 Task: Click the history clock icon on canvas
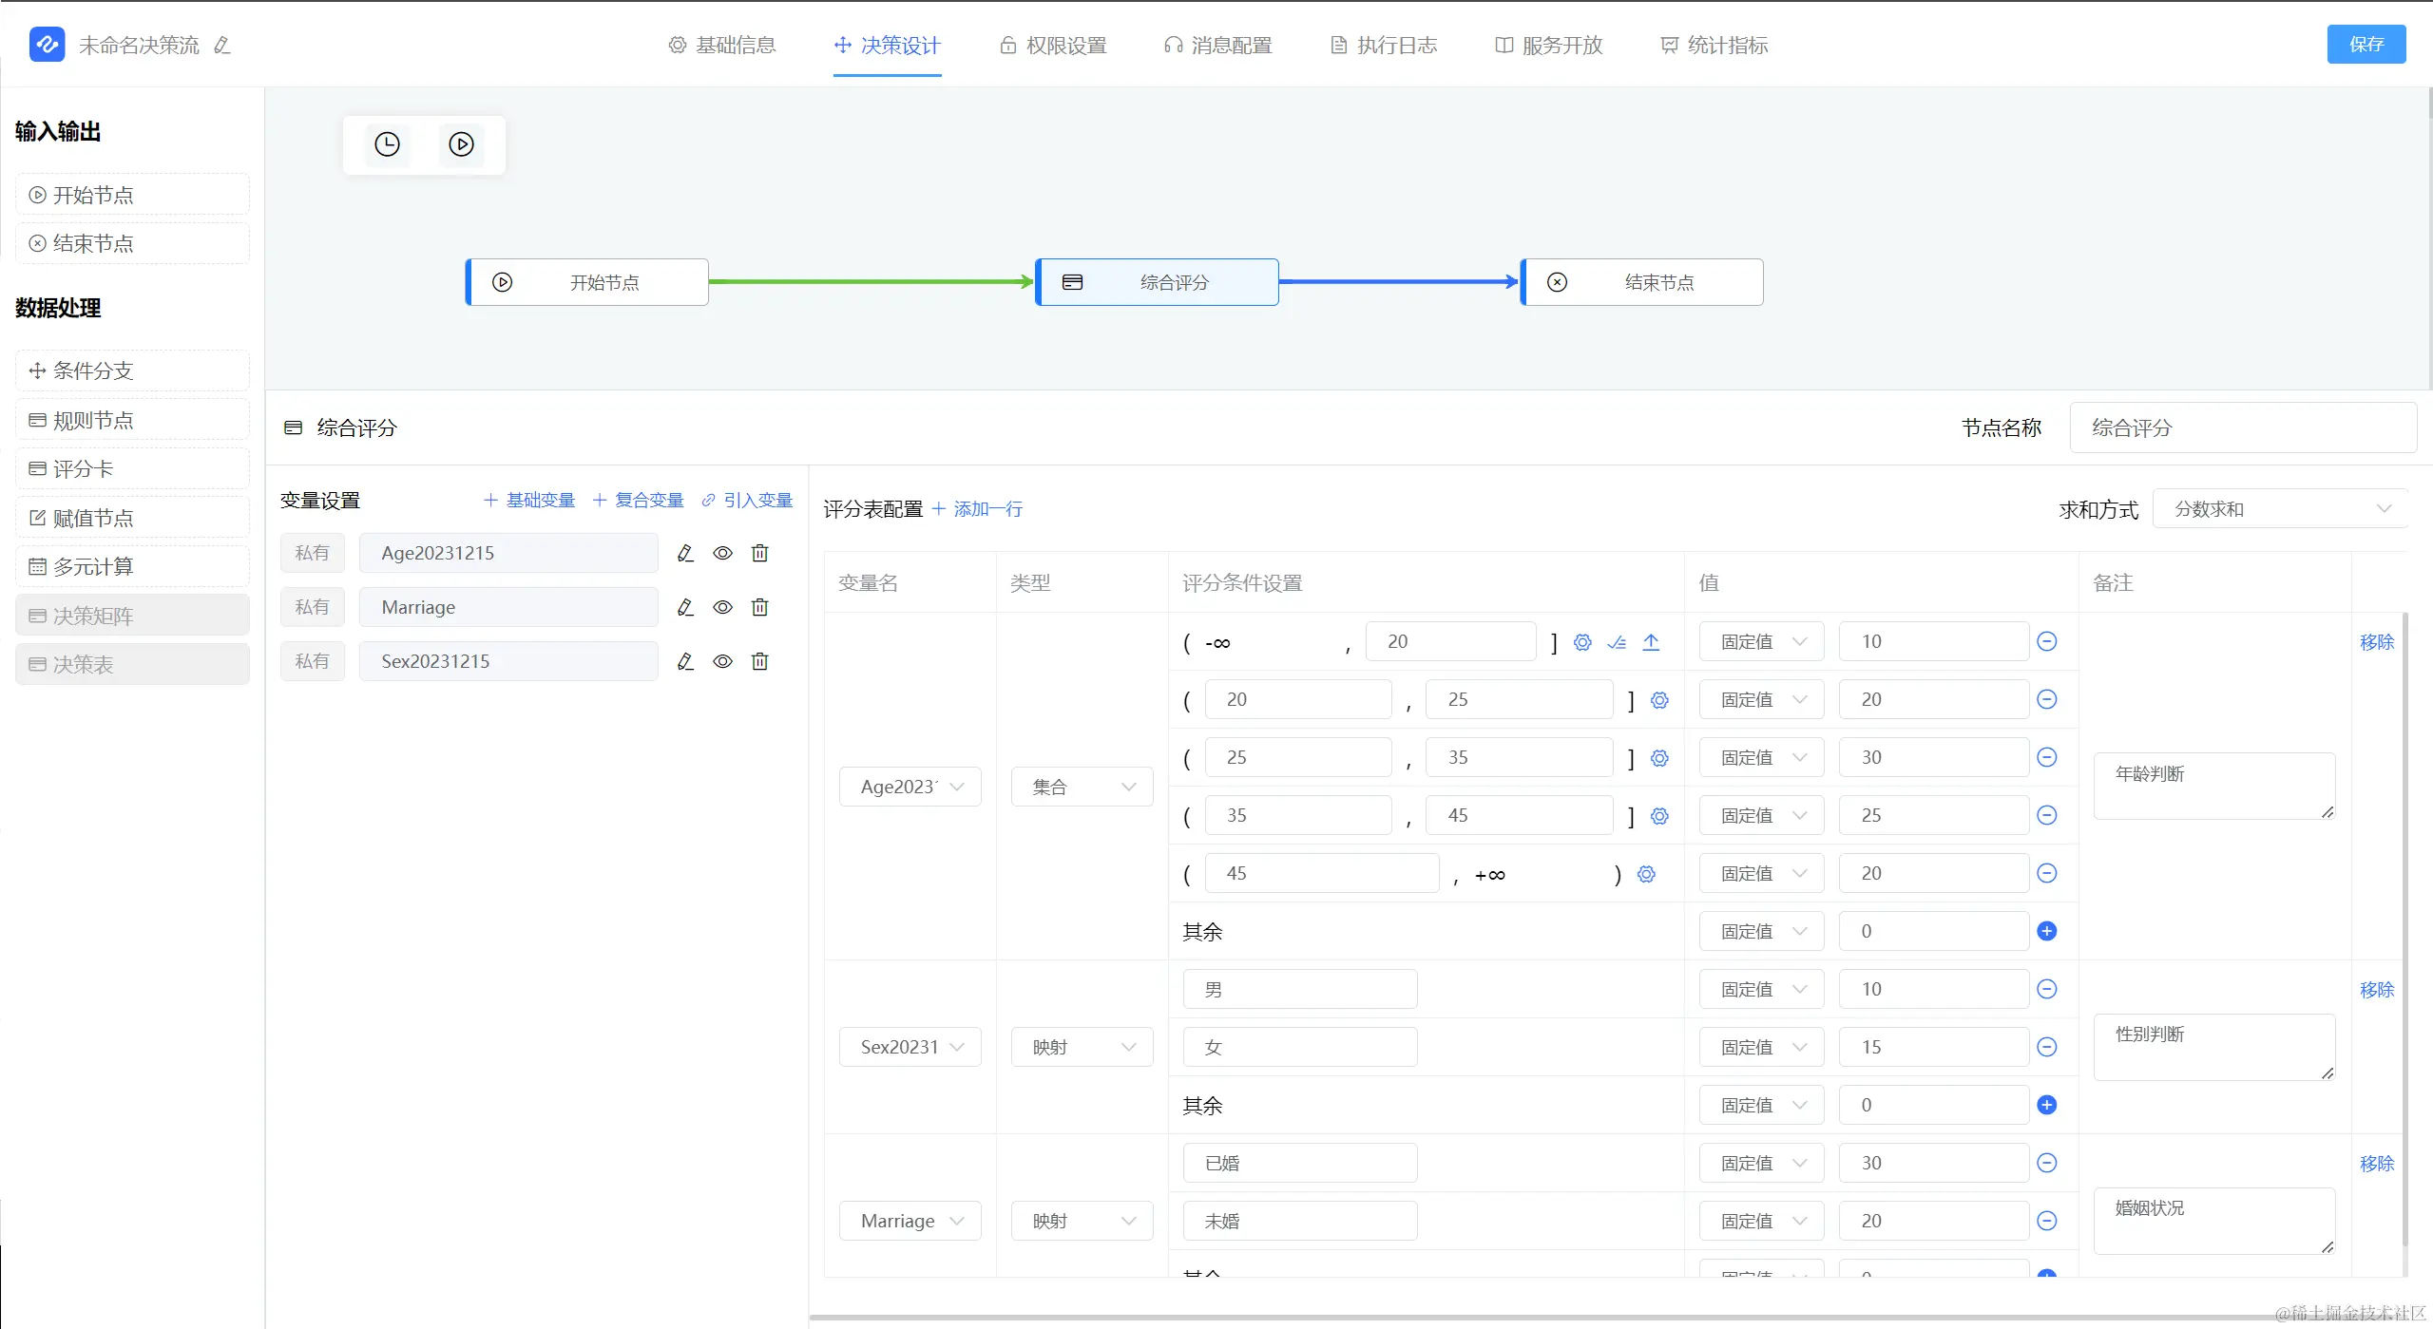click(387, 144)
